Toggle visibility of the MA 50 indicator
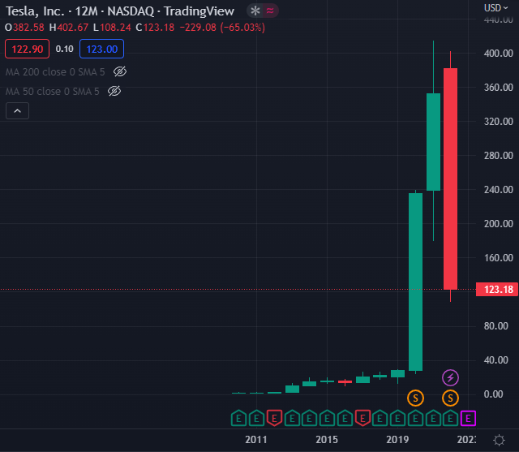The image size is (519, 452). (x=114, y=91)
